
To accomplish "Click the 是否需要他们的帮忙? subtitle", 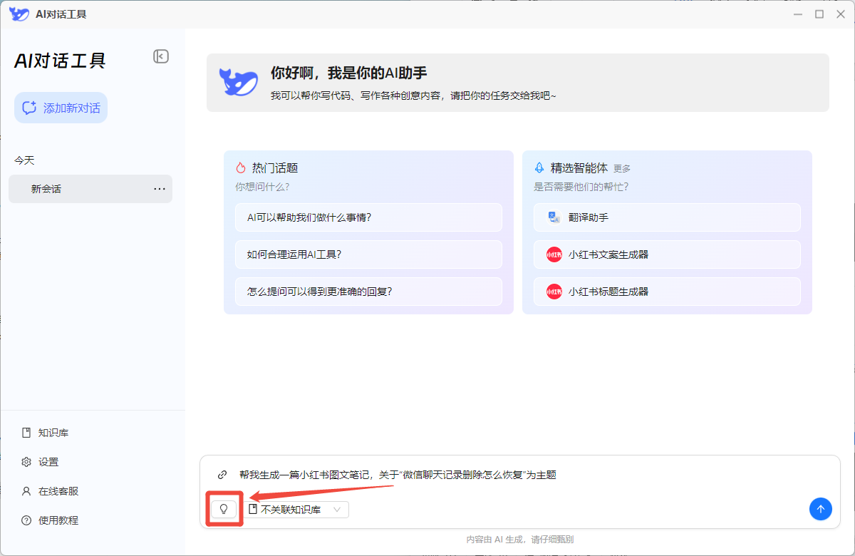I will [581, 187].
